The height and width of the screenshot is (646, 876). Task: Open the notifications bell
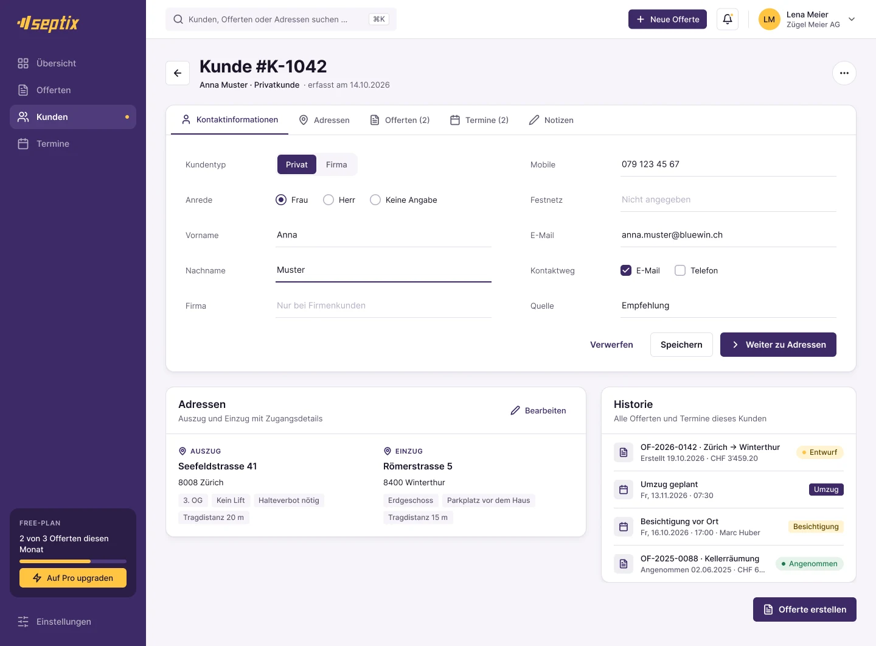click(x=728, y=19)
